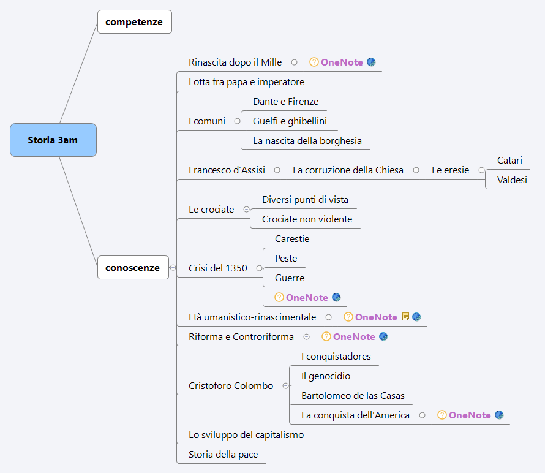Click the question mark icon on Riforma e Controriforma
The image size is (545, 473).
(325, 336)
